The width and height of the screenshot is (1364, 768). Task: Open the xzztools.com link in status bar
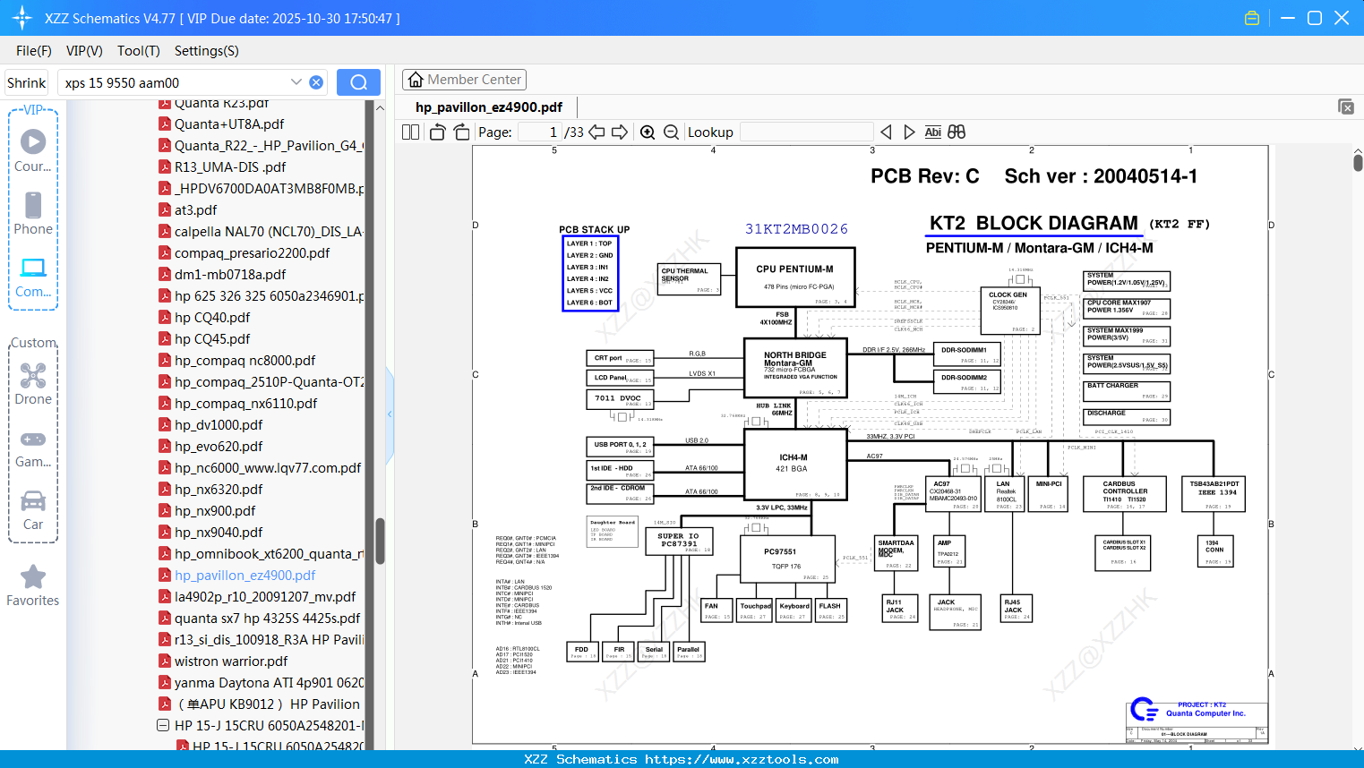point(742,759)
